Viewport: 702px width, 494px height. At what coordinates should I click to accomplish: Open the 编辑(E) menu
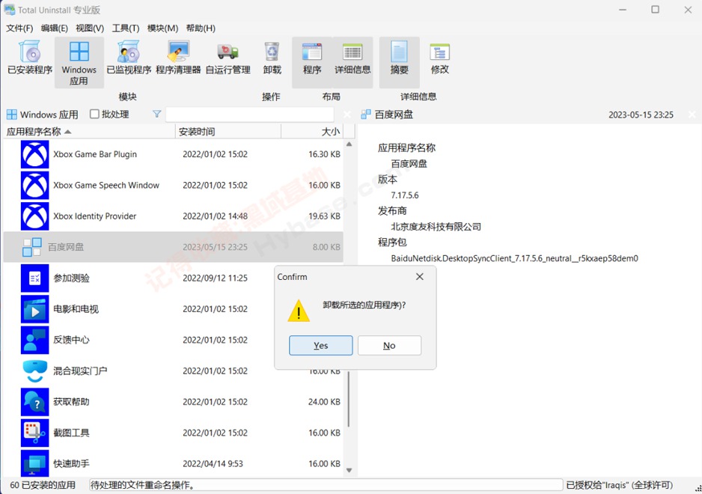54,28
